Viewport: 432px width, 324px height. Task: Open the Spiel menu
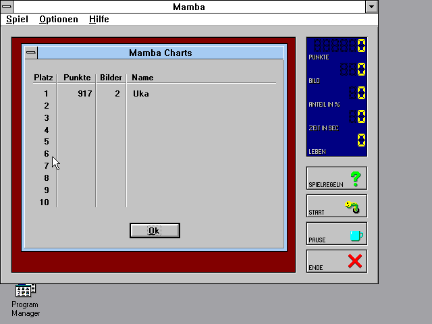click(x=17, y=20)
